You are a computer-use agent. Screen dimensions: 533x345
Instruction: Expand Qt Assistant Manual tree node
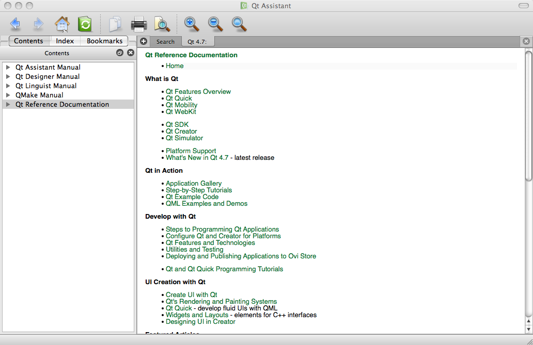[x=8, y=67]
